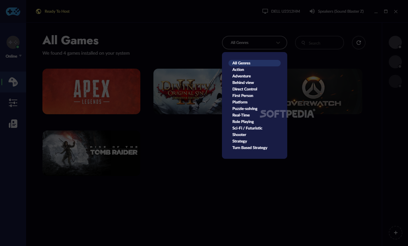Image resolution: width=408 pixels, height=246 pixels.
Task: Open the Apex Legends game card
Action: coord(91,91)
